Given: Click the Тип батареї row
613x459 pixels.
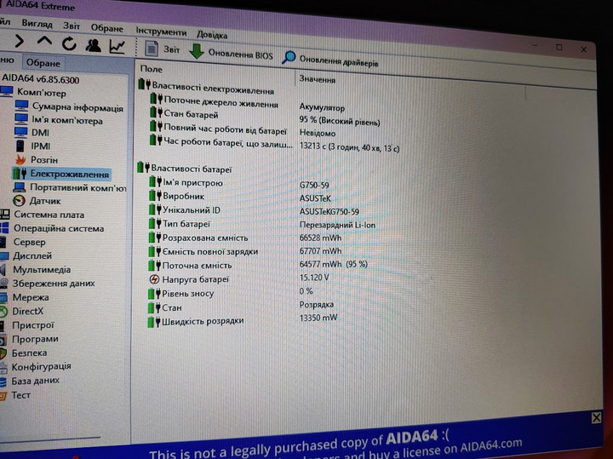Looking at the screenshot, I should [262, 225].
